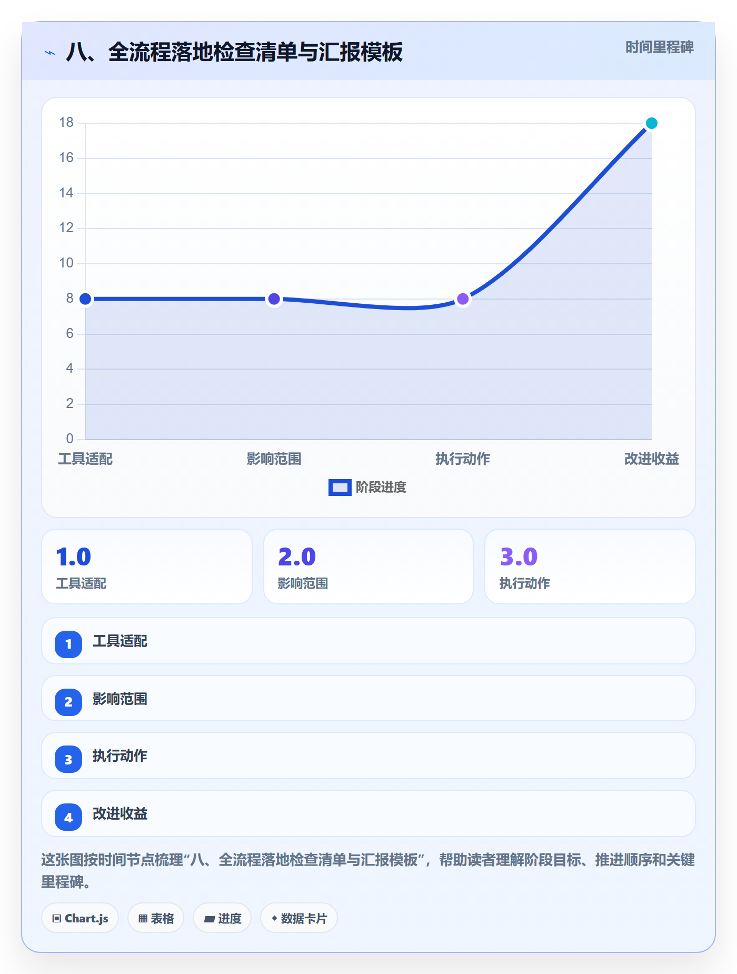Viewport: 737px width, 974px height.
Task: Toggle the 阶段进度 legend swatch
Action: point(340,488)
